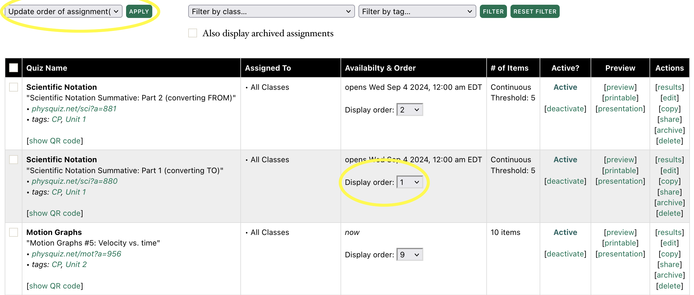Show QR code for Scientific Notation Part 2
Image resolution: width=694 pixels, height=295 pixels.
[x=55, y=141]
